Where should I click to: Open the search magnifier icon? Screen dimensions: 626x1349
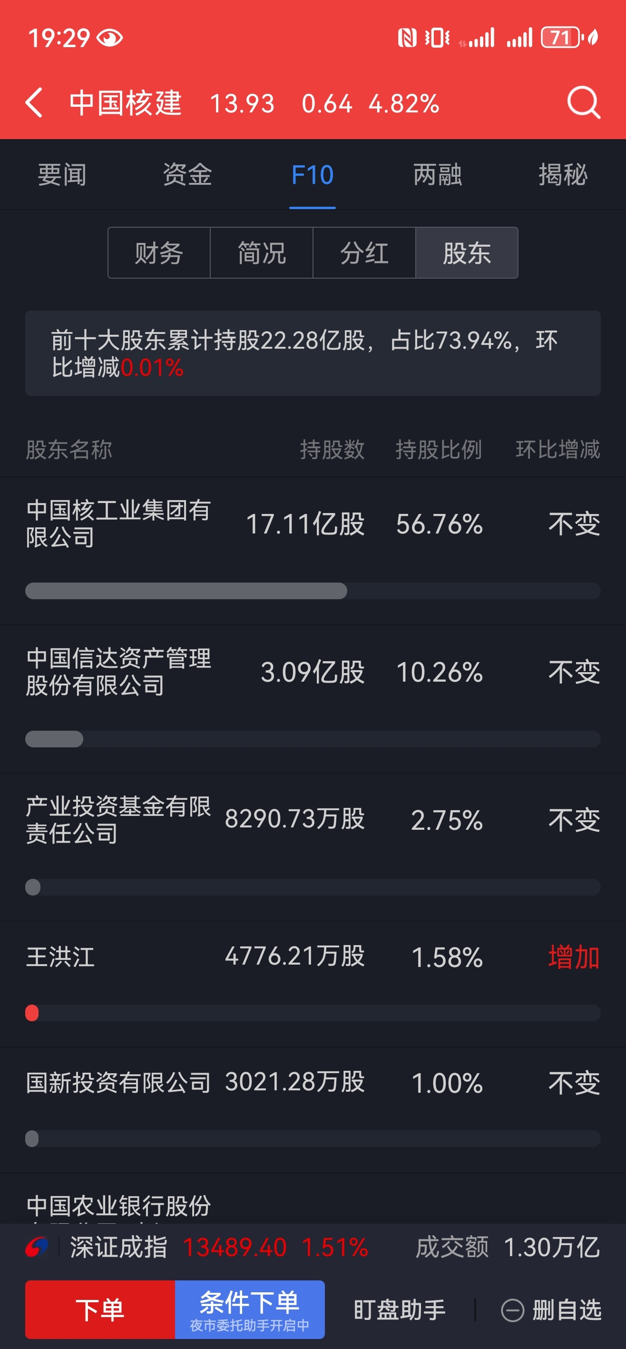click(x=584, y=102)
